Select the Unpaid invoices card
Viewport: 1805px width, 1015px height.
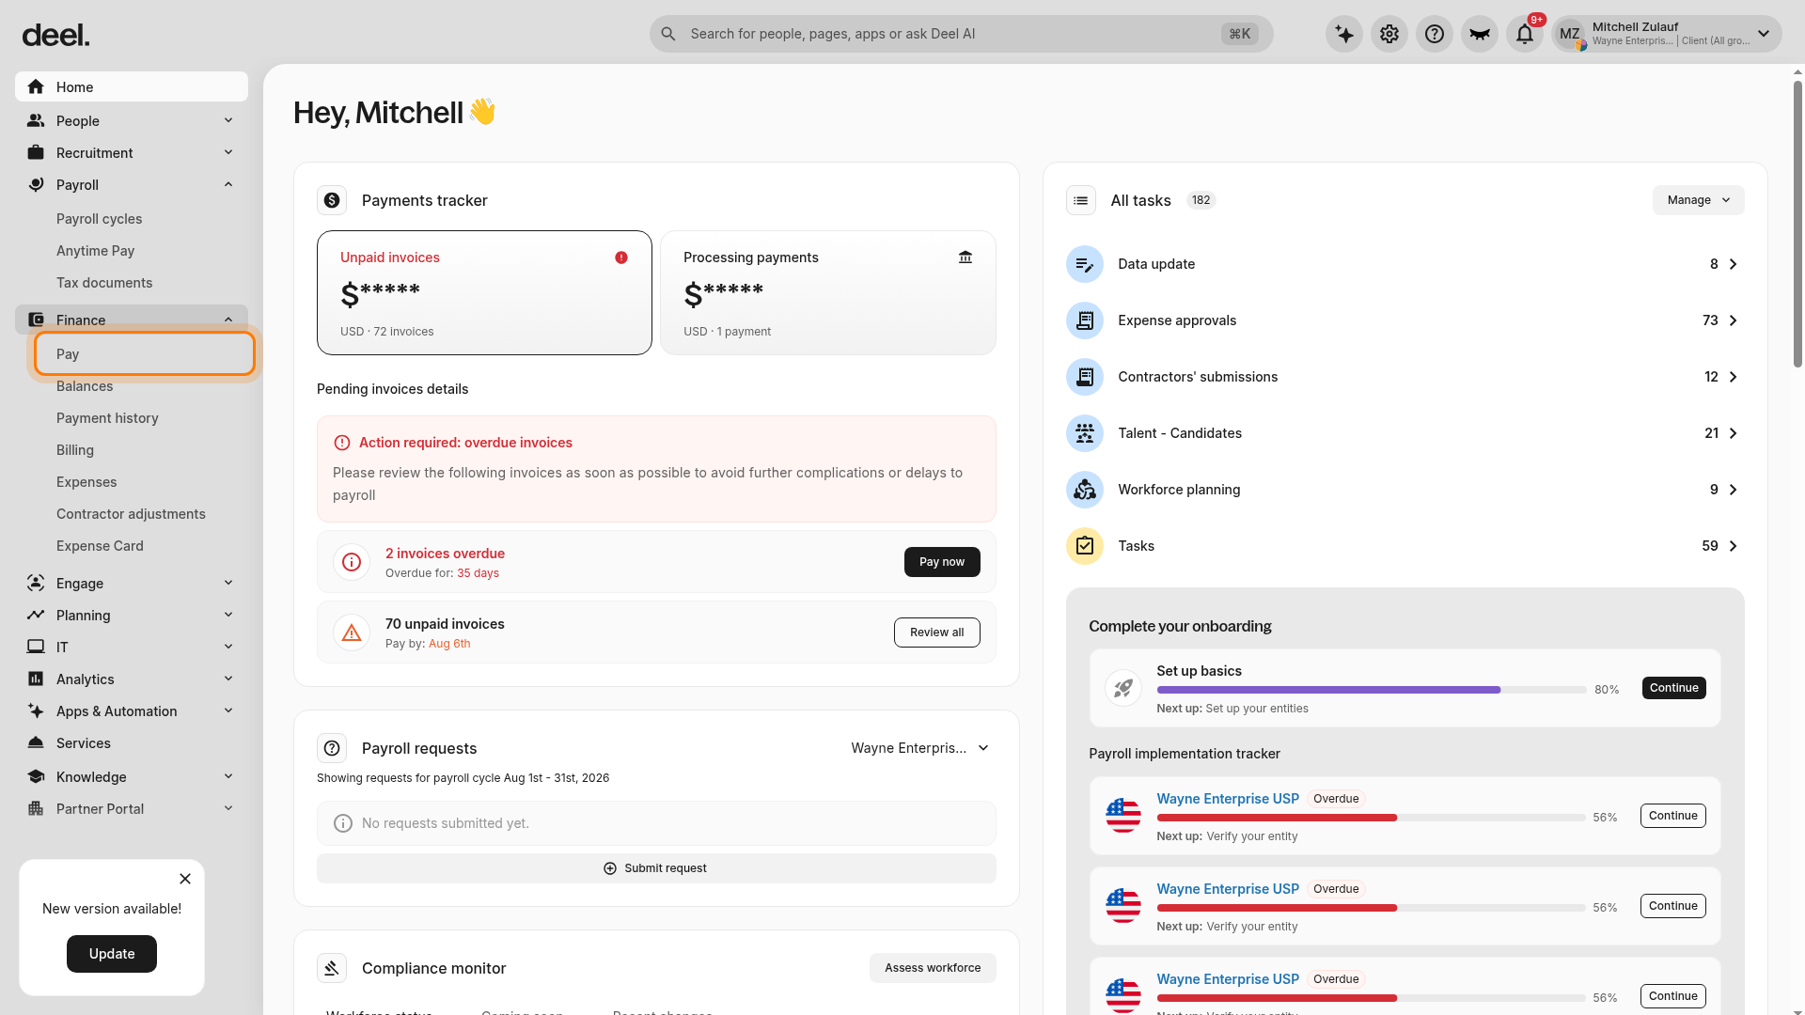pyautogui.click(x=484, y=292)
